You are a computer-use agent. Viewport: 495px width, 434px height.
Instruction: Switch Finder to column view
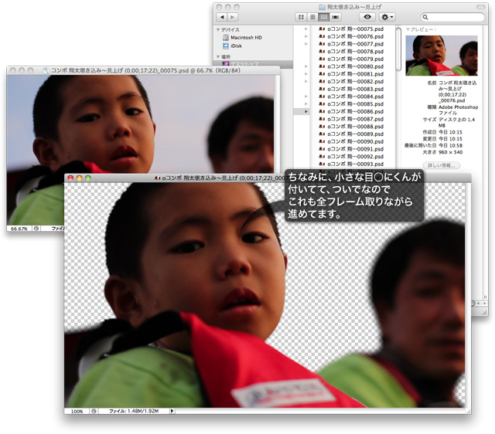pyautogui.click(x=323, y=17)
